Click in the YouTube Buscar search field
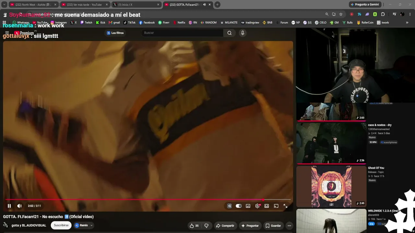This screenshot has height=233, width=415. click(182, 33)
